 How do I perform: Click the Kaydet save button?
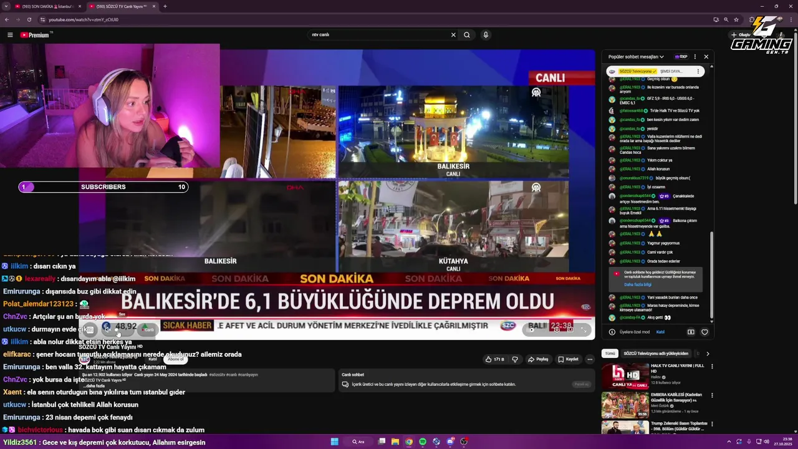click(x=568, y=359)
